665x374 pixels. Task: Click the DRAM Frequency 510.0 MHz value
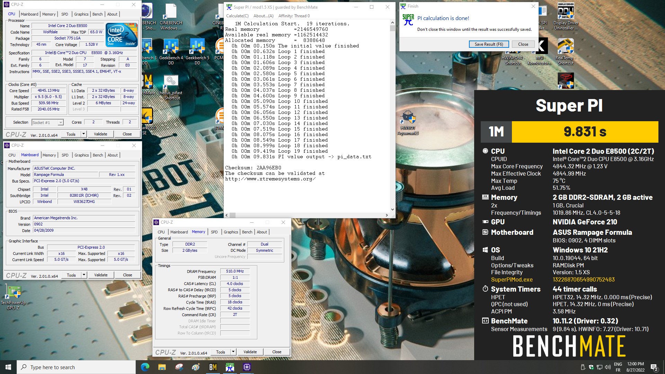pyautogui.click(x=235, y=271)
